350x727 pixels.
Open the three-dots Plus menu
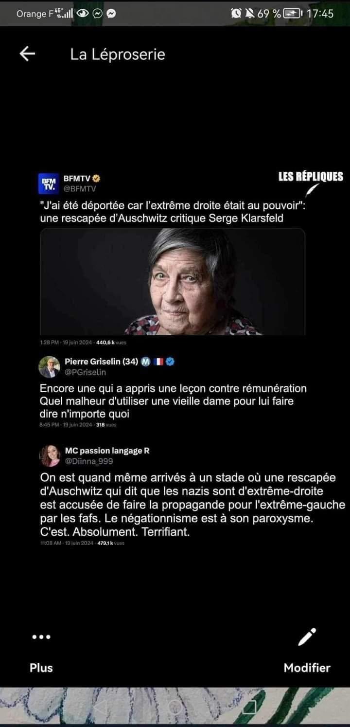[x=41, y=637]
